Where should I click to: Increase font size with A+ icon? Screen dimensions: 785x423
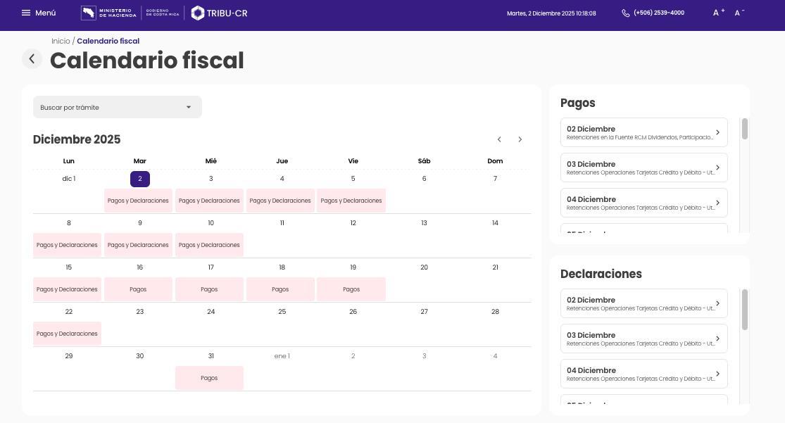pos(718,13)
